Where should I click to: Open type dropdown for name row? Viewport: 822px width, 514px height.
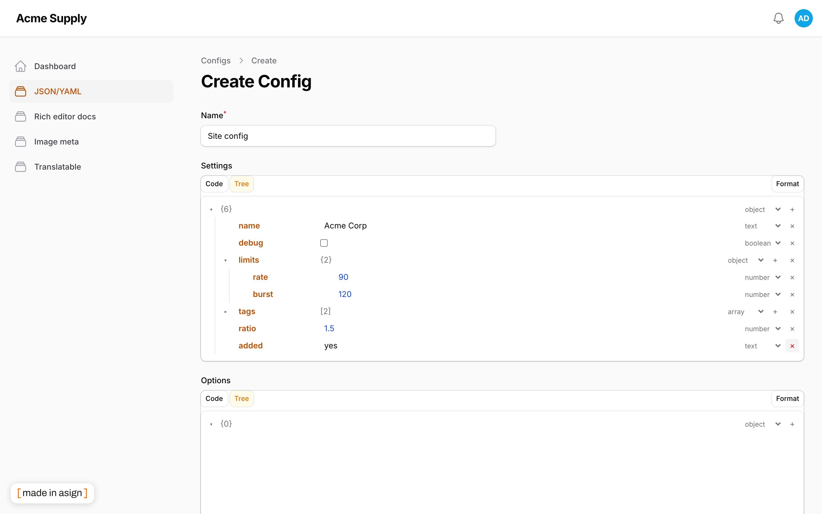763,226
